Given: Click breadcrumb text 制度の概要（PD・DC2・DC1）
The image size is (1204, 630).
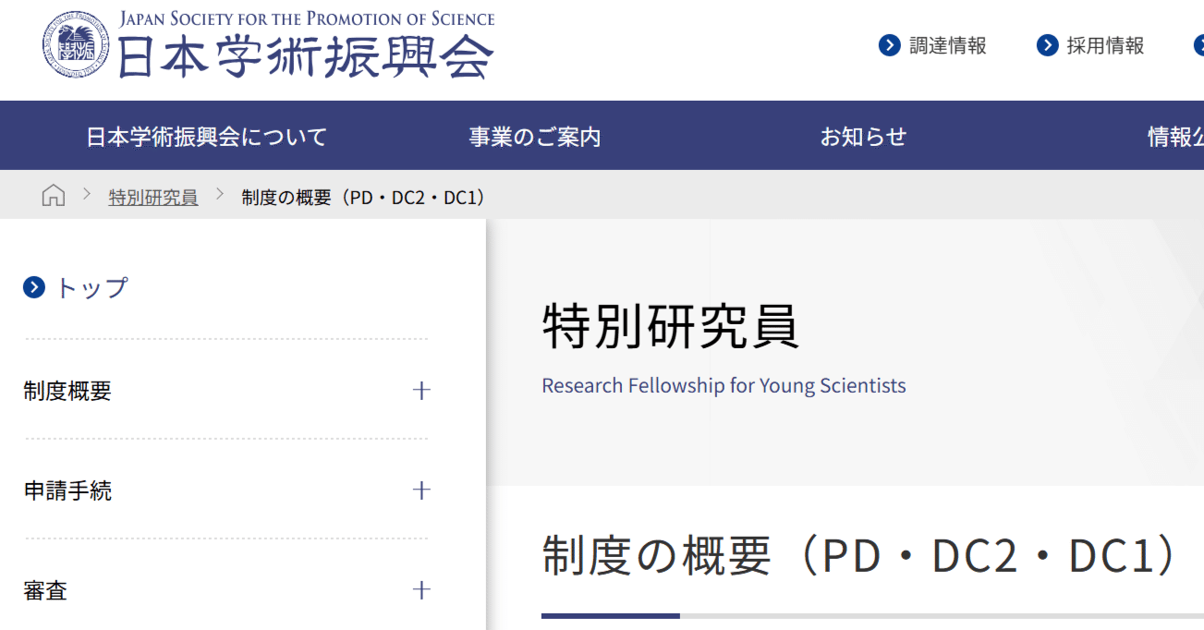Looking at the screenshot, I should (x=364, y=197).
